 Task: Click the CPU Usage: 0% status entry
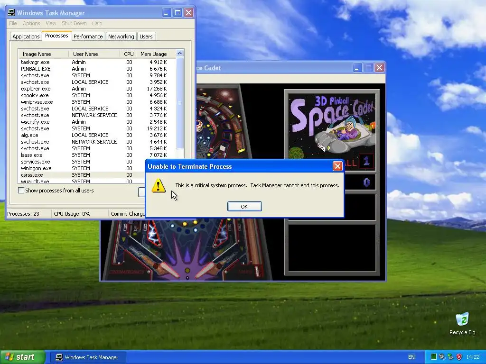(80, 214)
